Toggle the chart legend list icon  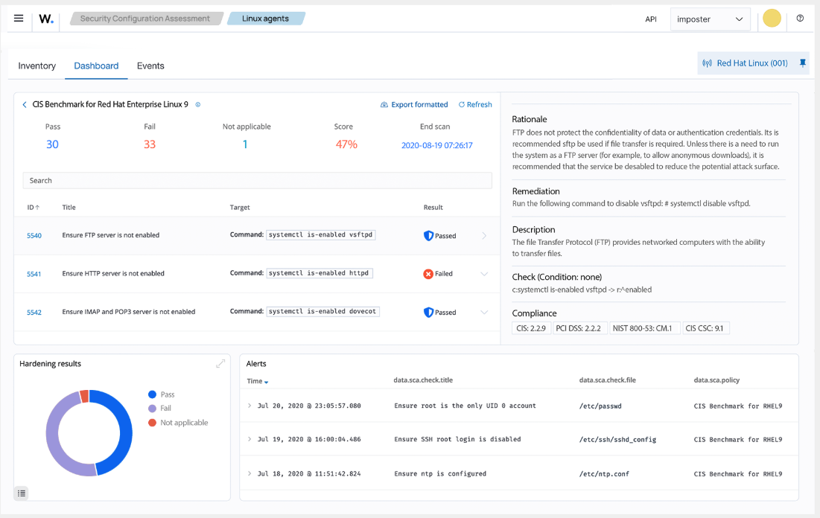(x=21, y=493)
